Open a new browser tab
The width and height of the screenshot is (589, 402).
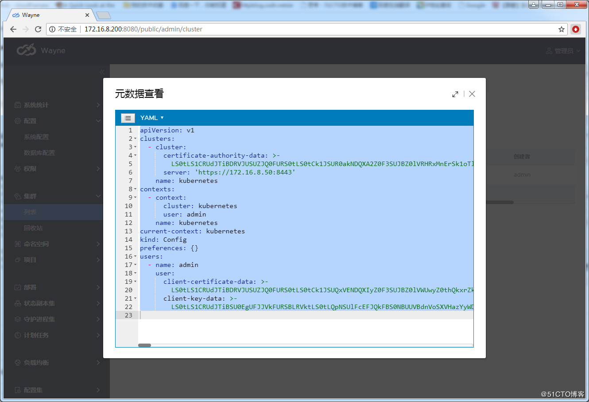tap(104, 15)
